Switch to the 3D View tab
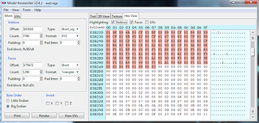The height and width of the screenshot is (123, 259). [x=104, y=16]
